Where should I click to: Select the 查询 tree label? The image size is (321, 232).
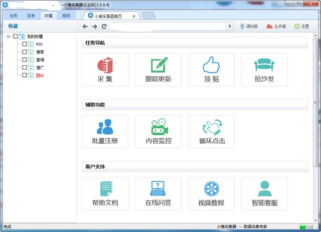coord(40,60)
